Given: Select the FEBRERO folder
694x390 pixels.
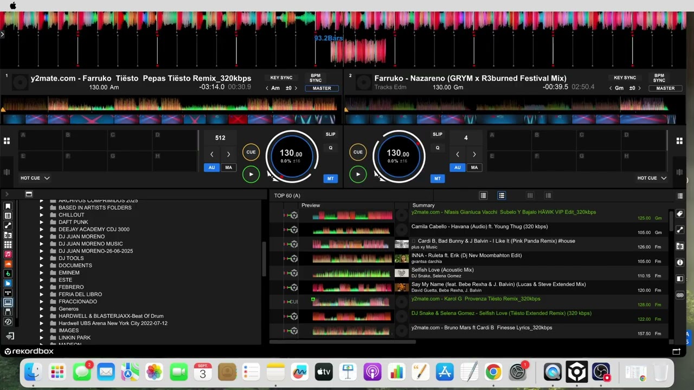Looking at the screenshot, I should pyautogui.click(x=71, y=287).
